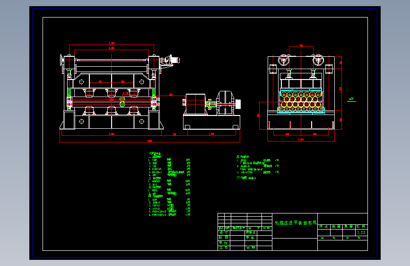Screen dimensions: 410x266
Task: Select the 制图 label in title block
Action: tap(224, 238)
